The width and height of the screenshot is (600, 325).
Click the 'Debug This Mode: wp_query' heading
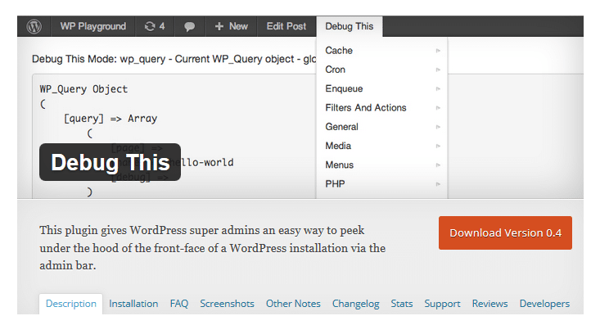pos(174,59)
